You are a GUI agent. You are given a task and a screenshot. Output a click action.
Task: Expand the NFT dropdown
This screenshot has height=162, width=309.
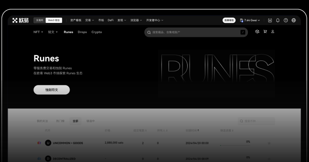pyautogui.click(x=38, y=32)
